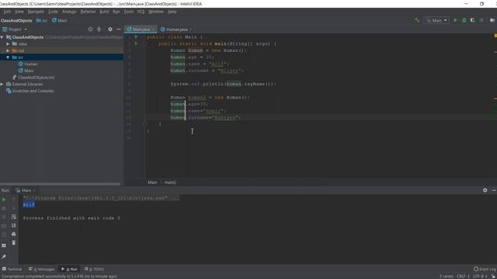Click UTF-8 encoding in status bar

point(480,276)
